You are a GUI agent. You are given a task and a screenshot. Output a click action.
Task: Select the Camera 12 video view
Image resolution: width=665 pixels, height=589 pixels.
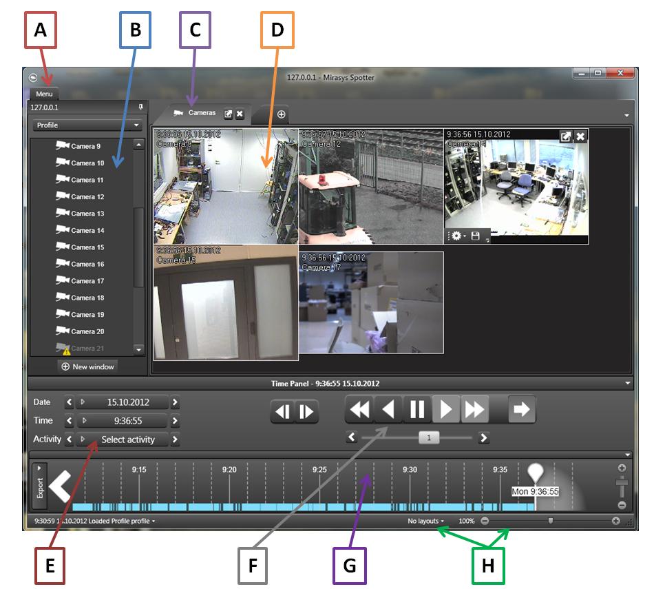coord(371,187)
